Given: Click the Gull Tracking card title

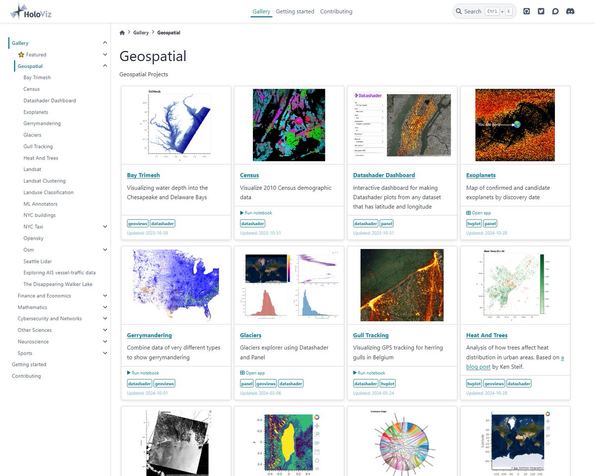Looking at the screenshot, I should pos(371,335).
